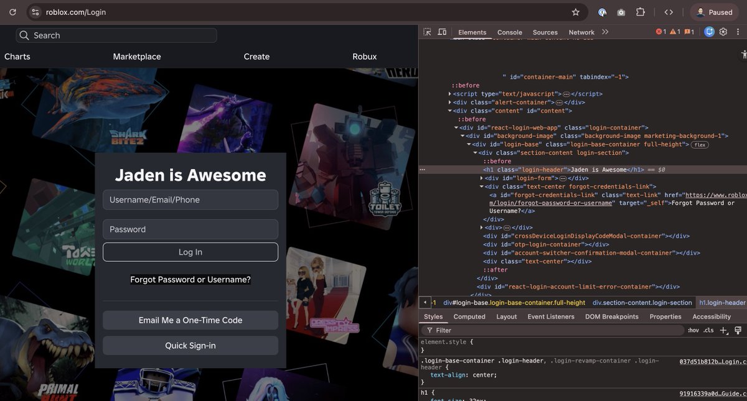Image resolution: width=747 pixels, height=401 pixels.
Task: Open Charts in Roblox navigation
Action: 17,57
